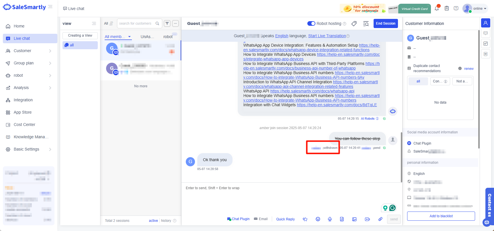
Task: Open Quick Reply
Action: pyautogui.click(x=285, y=219)
